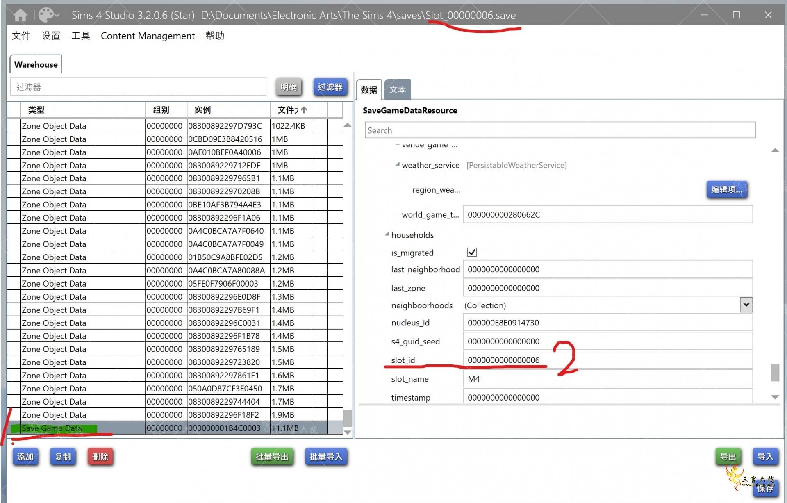Click the 批量导入 batch import button
Screen dimensions: 787x503
325,457
